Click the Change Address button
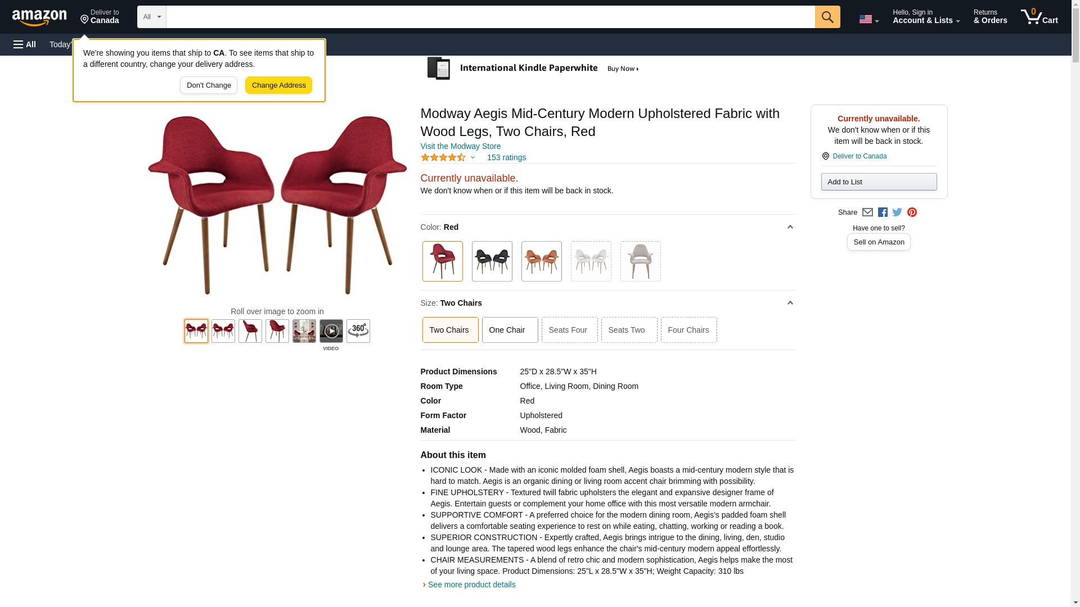 tap(278, 85)
